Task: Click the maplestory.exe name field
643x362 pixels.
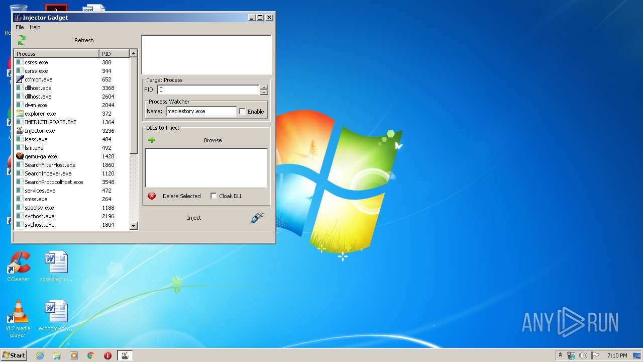Action: pos(201,112)
